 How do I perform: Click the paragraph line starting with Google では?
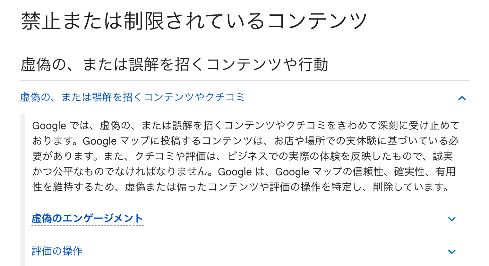click(x=245, y=125)
